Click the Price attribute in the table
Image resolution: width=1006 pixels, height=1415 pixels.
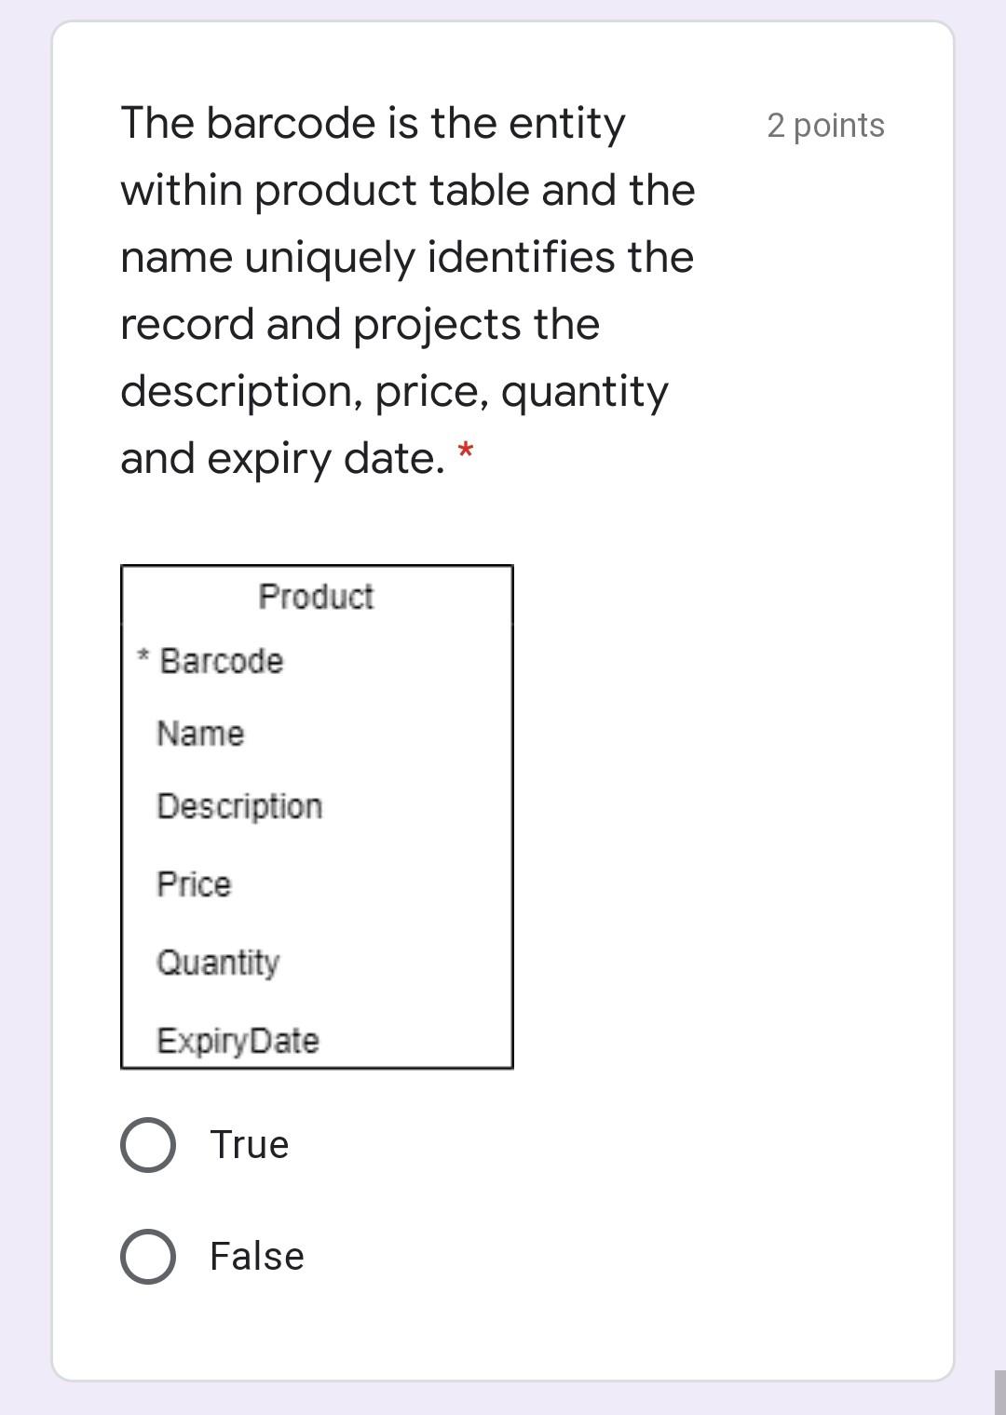pyautogui.click(x=193, y=884)
